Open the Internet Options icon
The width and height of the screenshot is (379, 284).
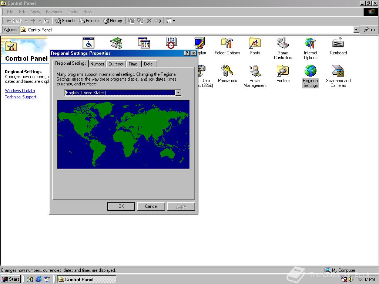click(310, 43)
